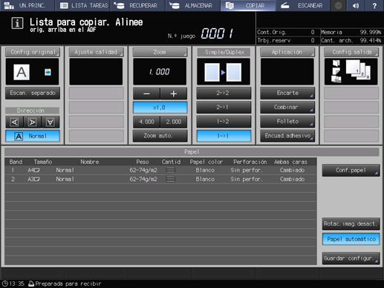The height and width of the screenshot is (288, 384).
Task: Open the Simple/Dúplex header
Action: click(224, 52)
